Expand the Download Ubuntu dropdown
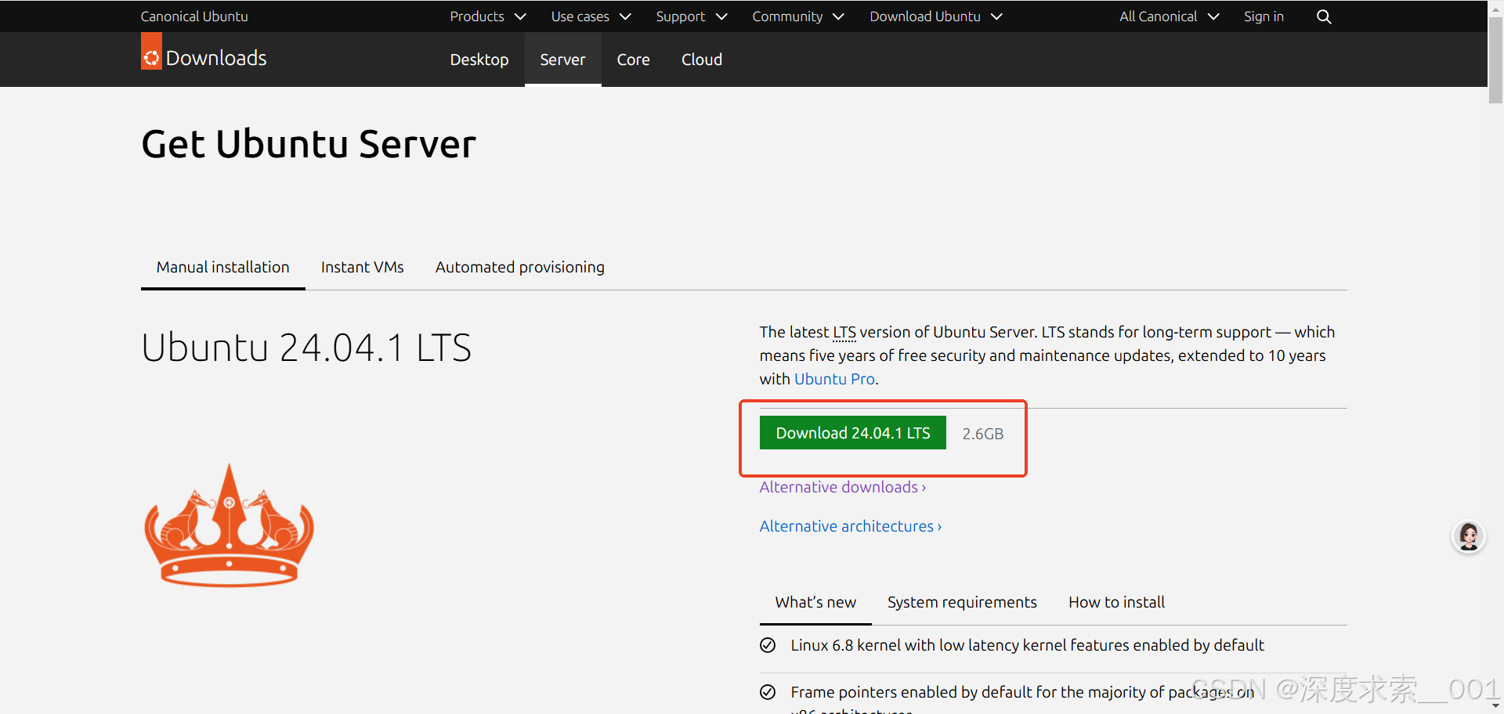1504x714 pixels. 936,16
